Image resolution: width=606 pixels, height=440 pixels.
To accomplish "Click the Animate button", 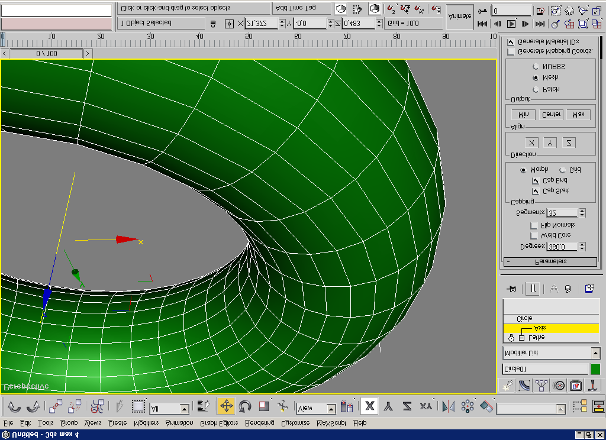I will pos(460,17).
